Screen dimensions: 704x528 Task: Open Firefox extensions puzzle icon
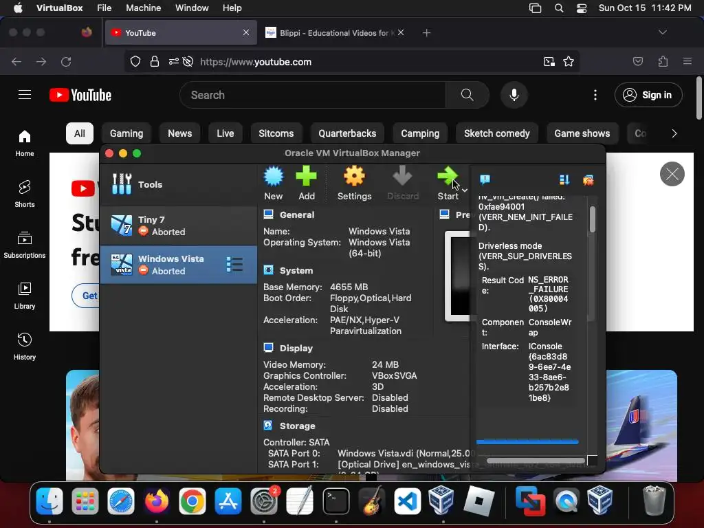663,61
